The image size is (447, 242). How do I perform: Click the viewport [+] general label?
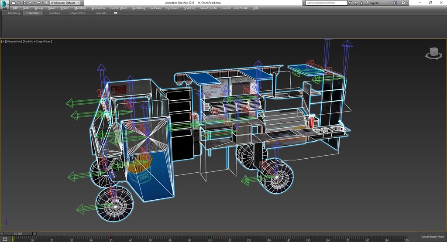tap(3, 41)
